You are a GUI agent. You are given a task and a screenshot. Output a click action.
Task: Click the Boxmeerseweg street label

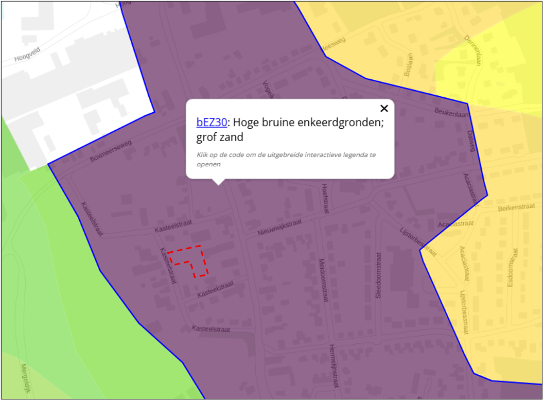[111, 151]
